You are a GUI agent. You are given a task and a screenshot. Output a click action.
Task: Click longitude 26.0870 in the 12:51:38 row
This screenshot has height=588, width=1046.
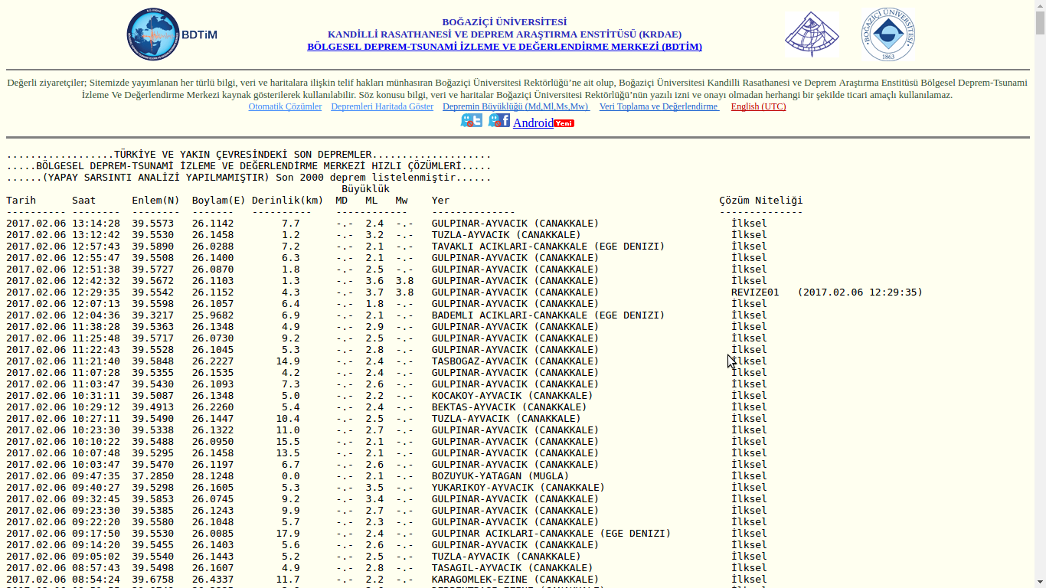pyautogui.click(x=213, y=269)
